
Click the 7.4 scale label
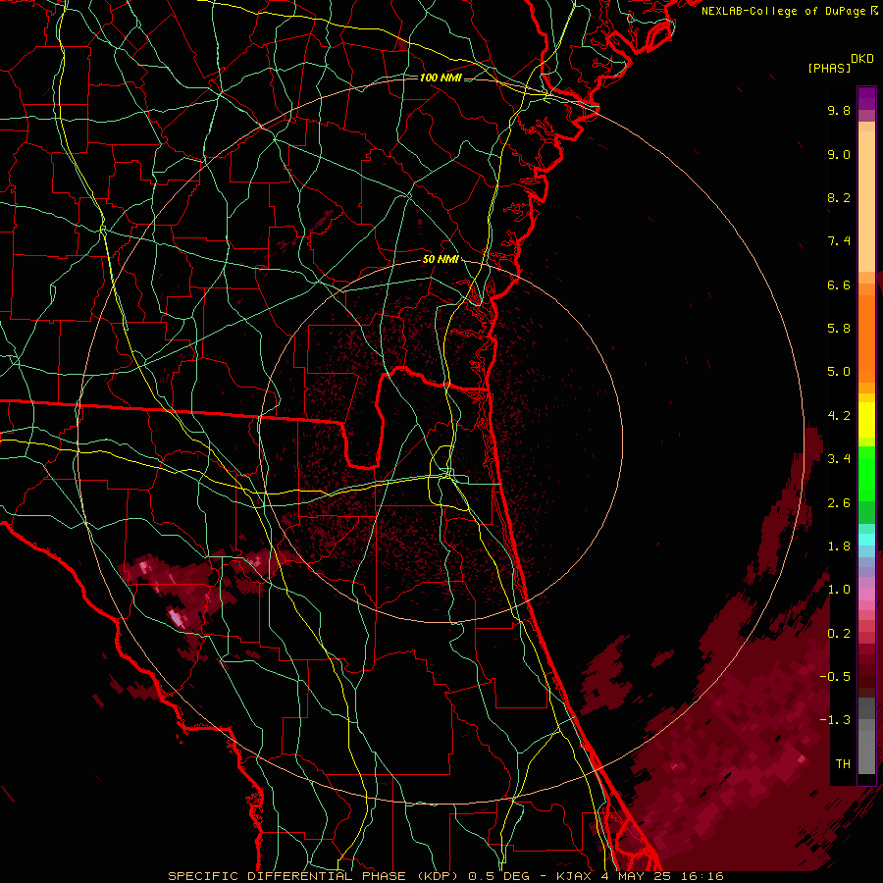(x=839, y=241)
